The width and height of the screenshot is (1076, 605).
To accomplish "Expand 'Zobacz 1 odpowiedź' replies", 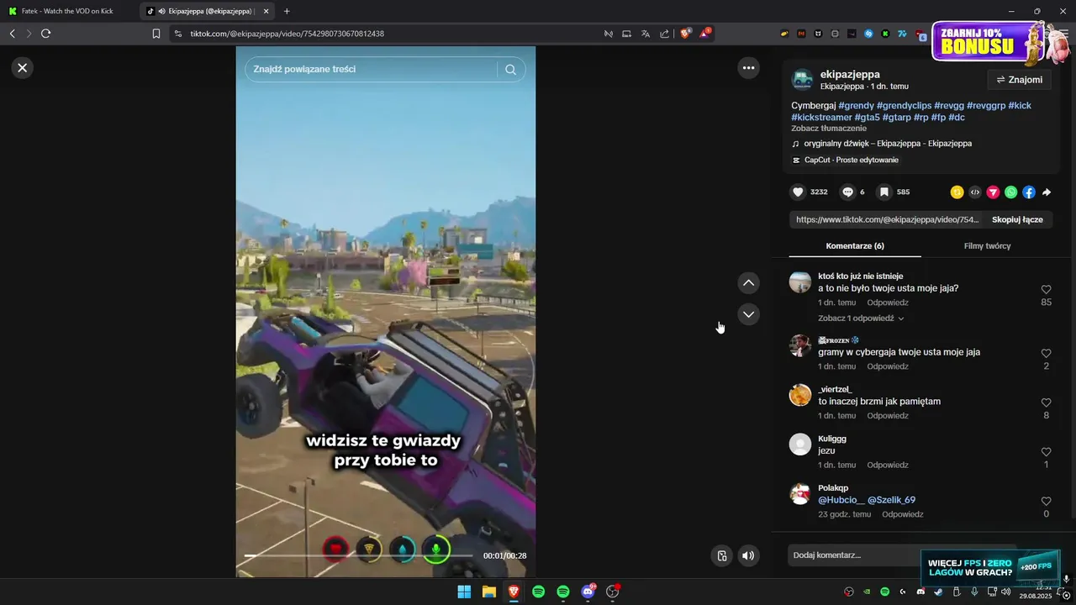I will [861, 318].
